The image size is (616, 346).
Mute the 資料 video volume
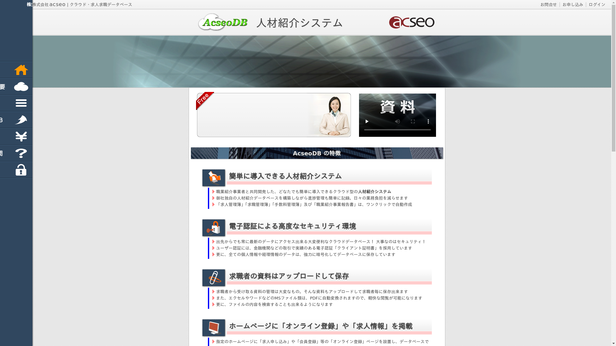(398, 121)
